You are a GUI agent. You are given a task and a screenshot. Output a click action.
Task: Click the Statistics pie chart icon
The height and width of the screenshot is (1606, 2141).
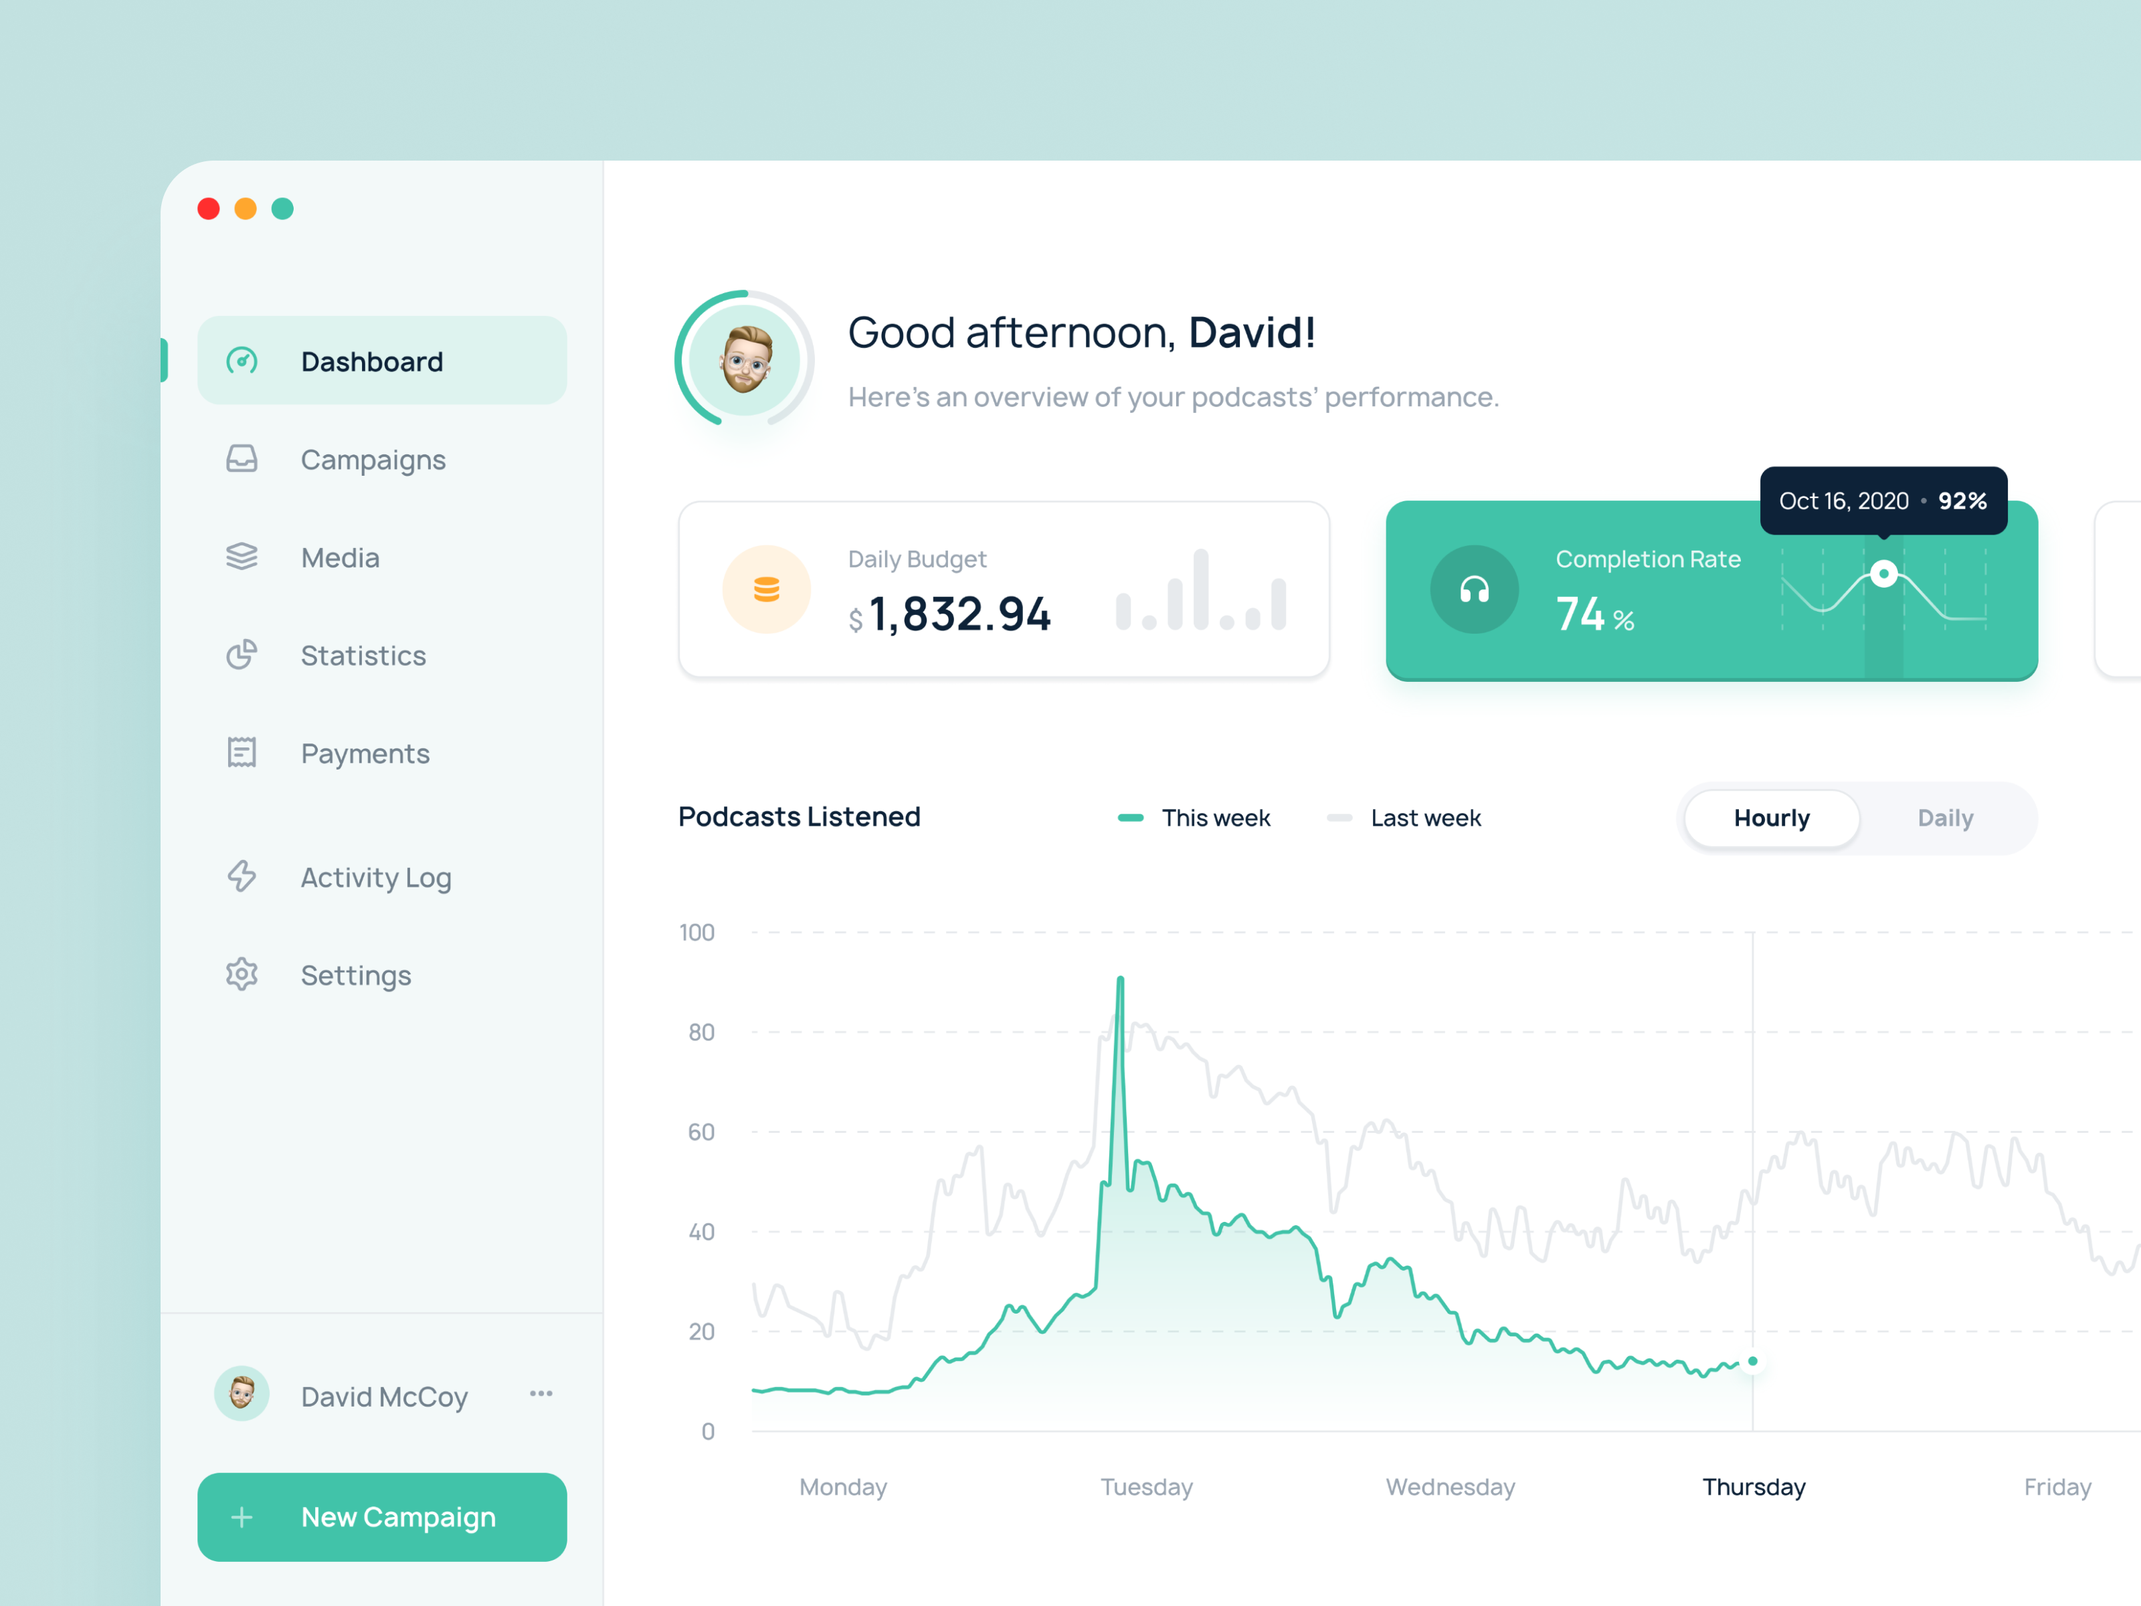click(242, 655)
